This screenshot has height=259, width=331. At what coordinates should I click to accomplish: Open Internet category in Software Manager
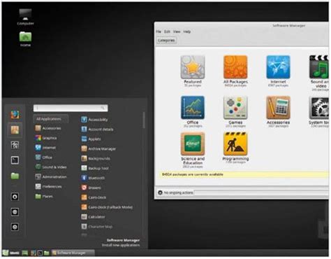(278, 71)
